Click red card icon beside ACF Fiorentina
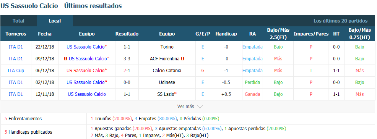Image resolution: width=377 pixels, height=139 pixels. [182, 58]
